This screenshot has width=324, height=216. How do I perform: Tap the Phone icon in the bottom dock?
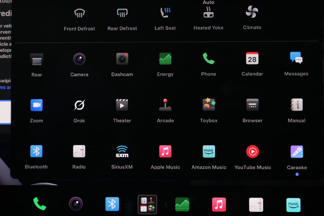tap(40, 204)
